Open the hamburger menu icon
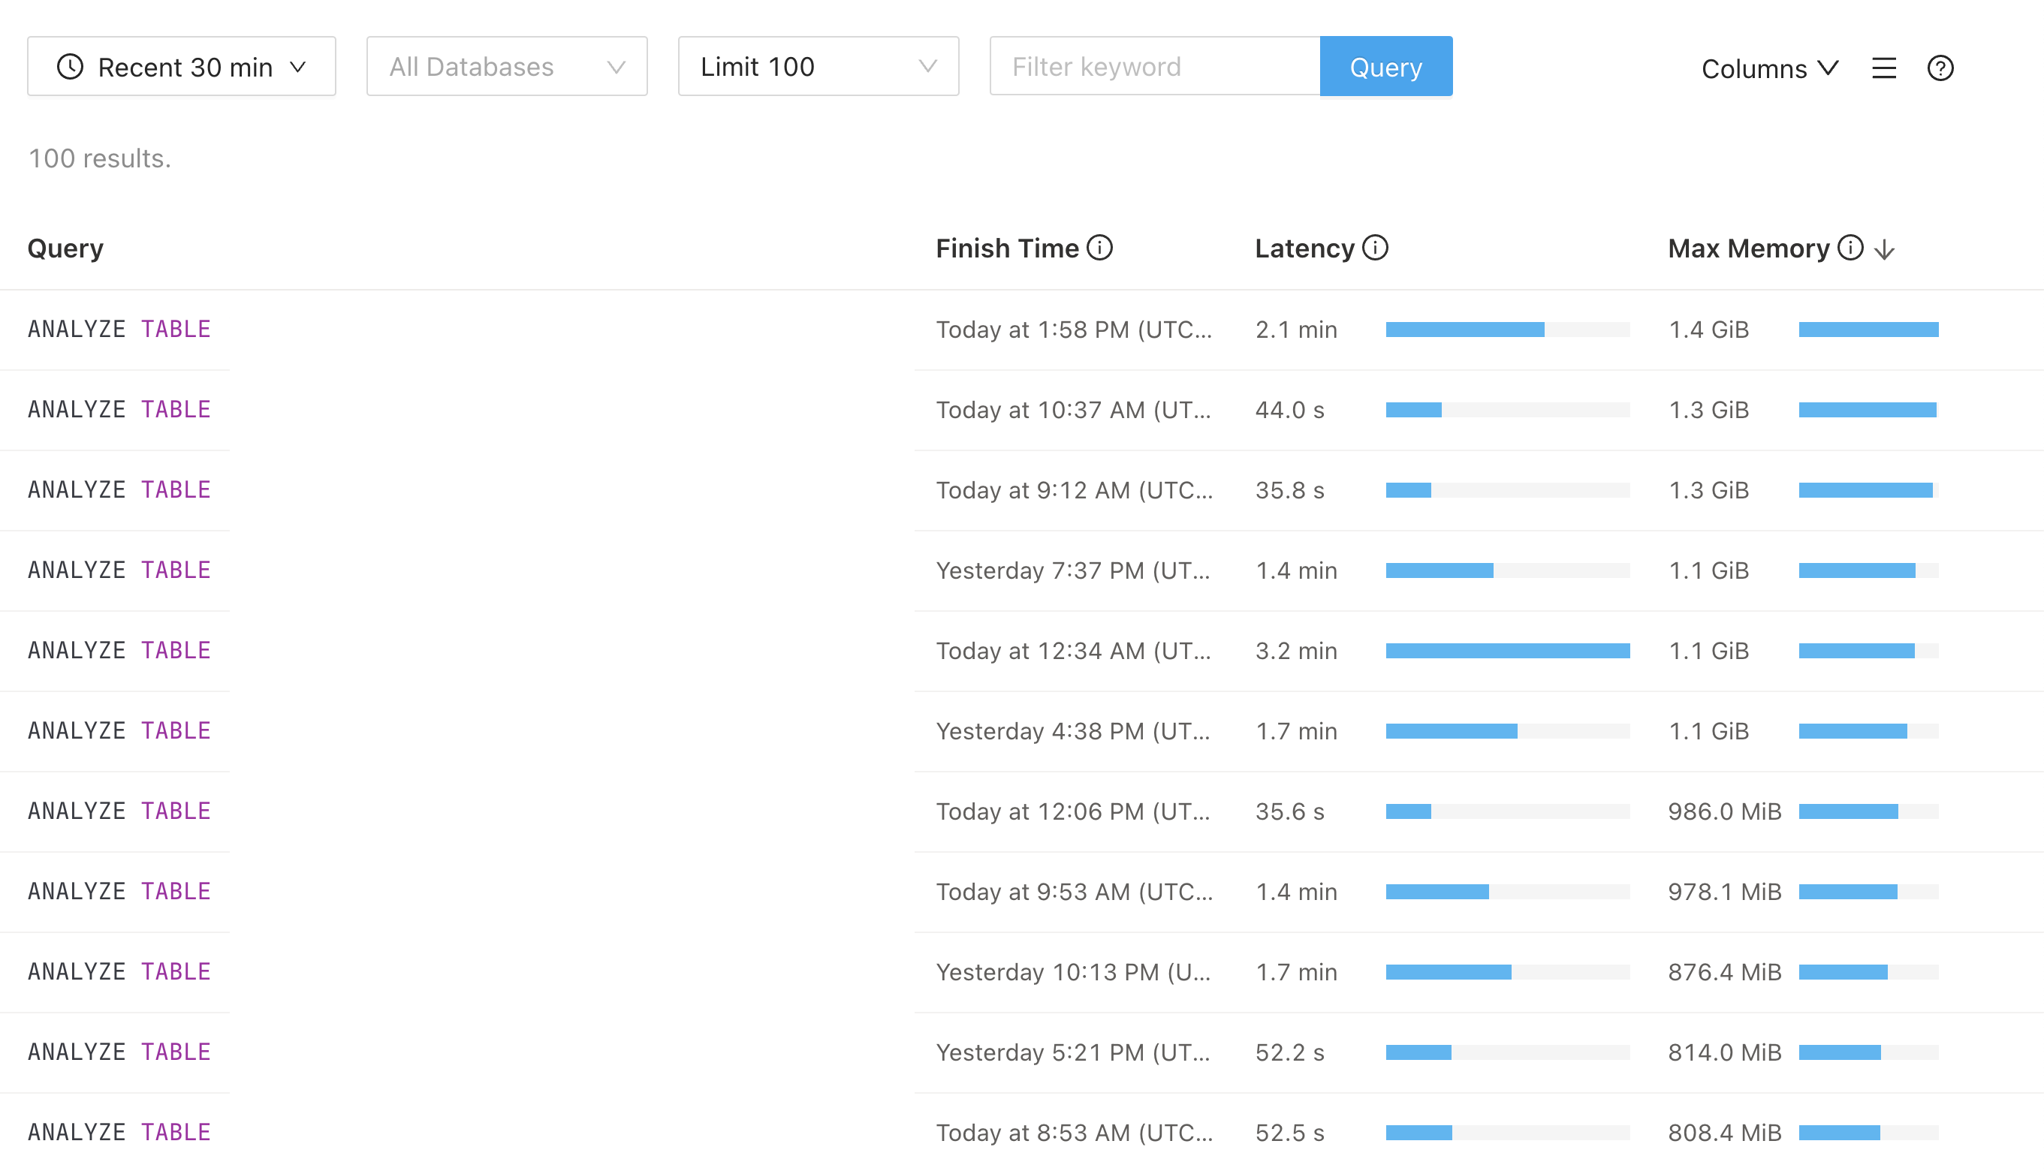Screen dimensions: 2044x1171 (1884, 68)
